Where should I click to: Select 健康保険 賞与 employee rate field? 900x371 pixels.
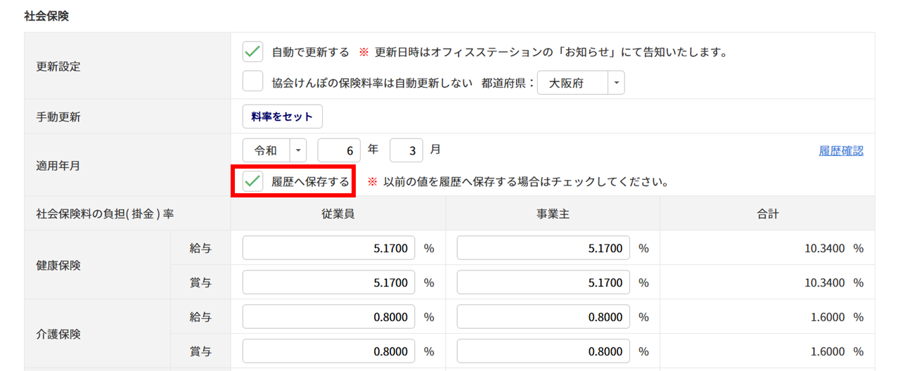click(x=328, y=282)
